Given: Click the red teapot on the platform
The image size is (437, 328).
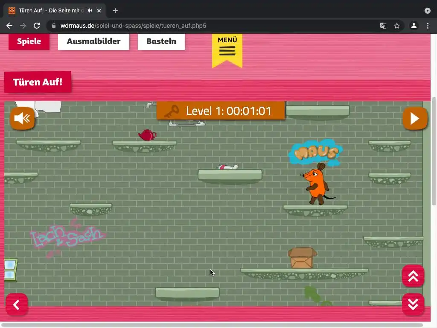Looking at the screenshot, I should point(147,135).
